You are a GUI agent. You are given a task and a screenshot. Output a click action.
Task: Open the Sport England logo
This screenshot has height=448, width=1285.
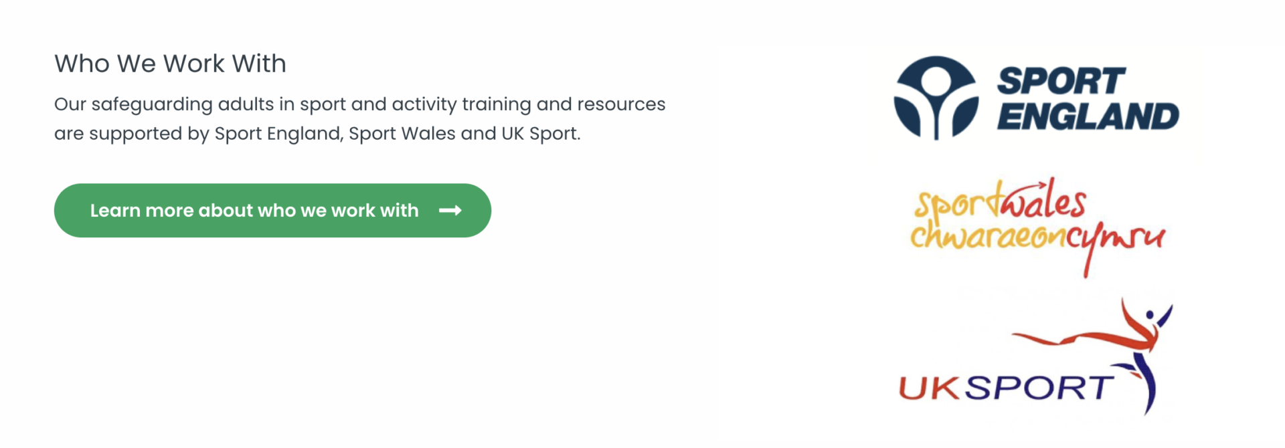(1037, 98)
